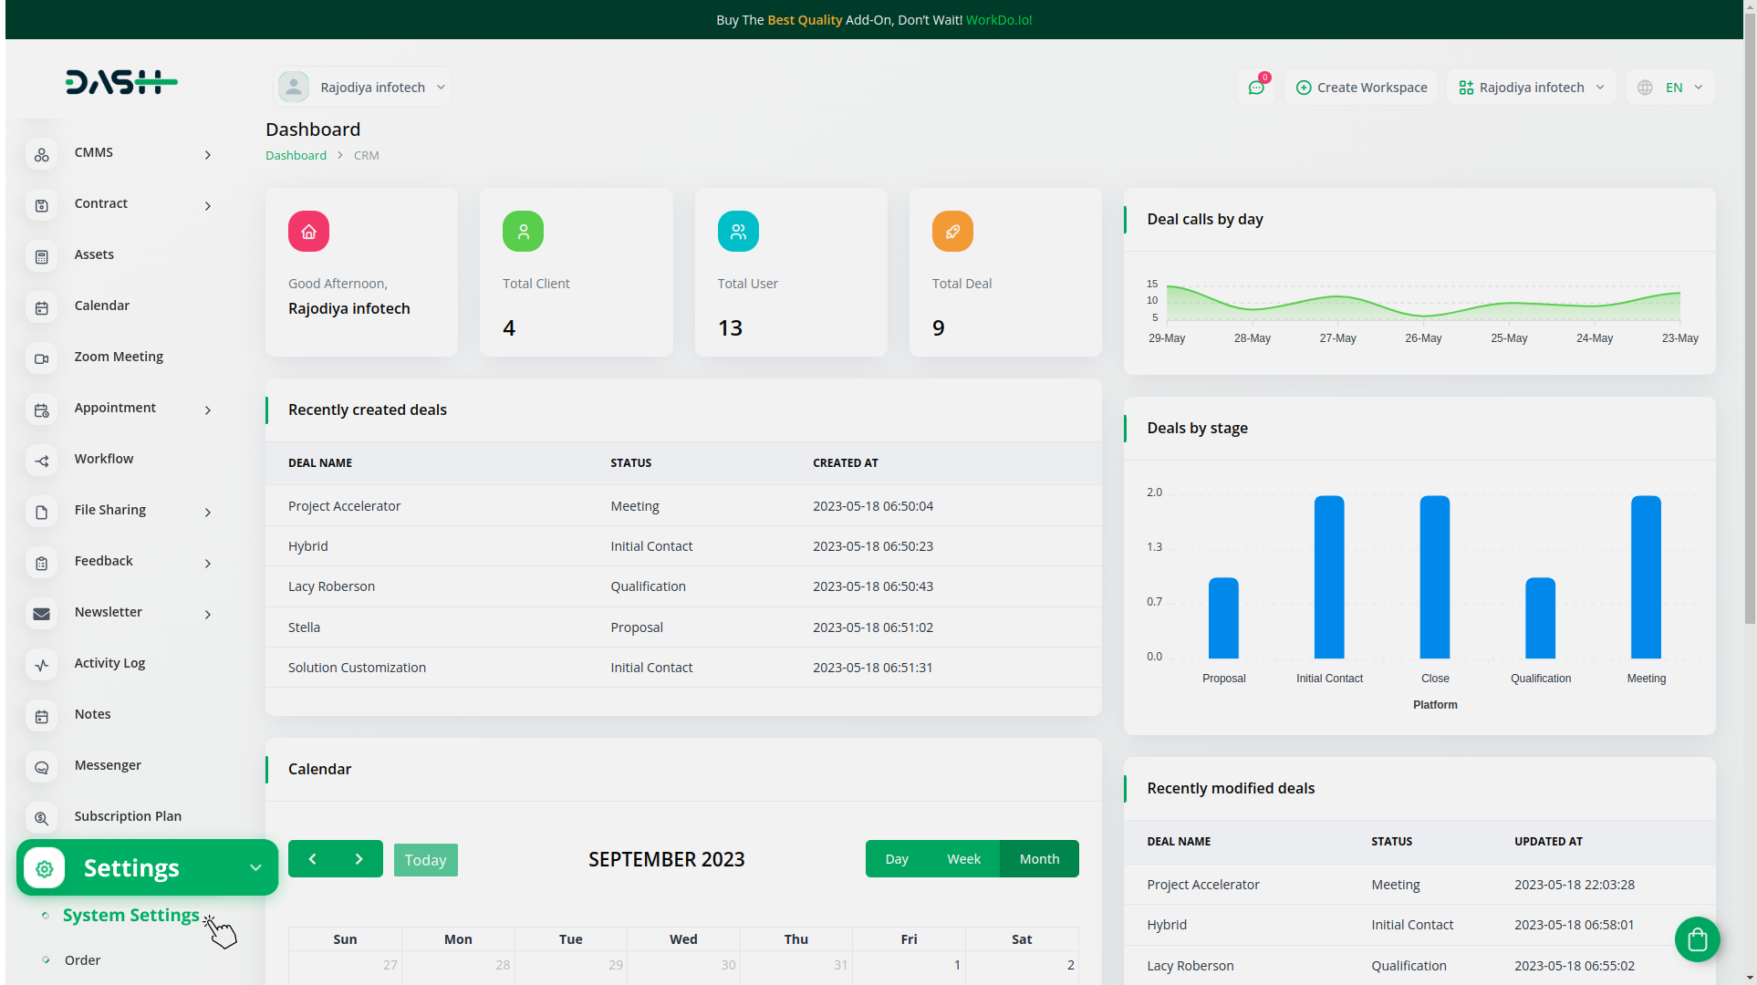This screenshot has width=1757, height=985.
Task: Click the Appointment sidebar icon
Action: pos(42,410)
